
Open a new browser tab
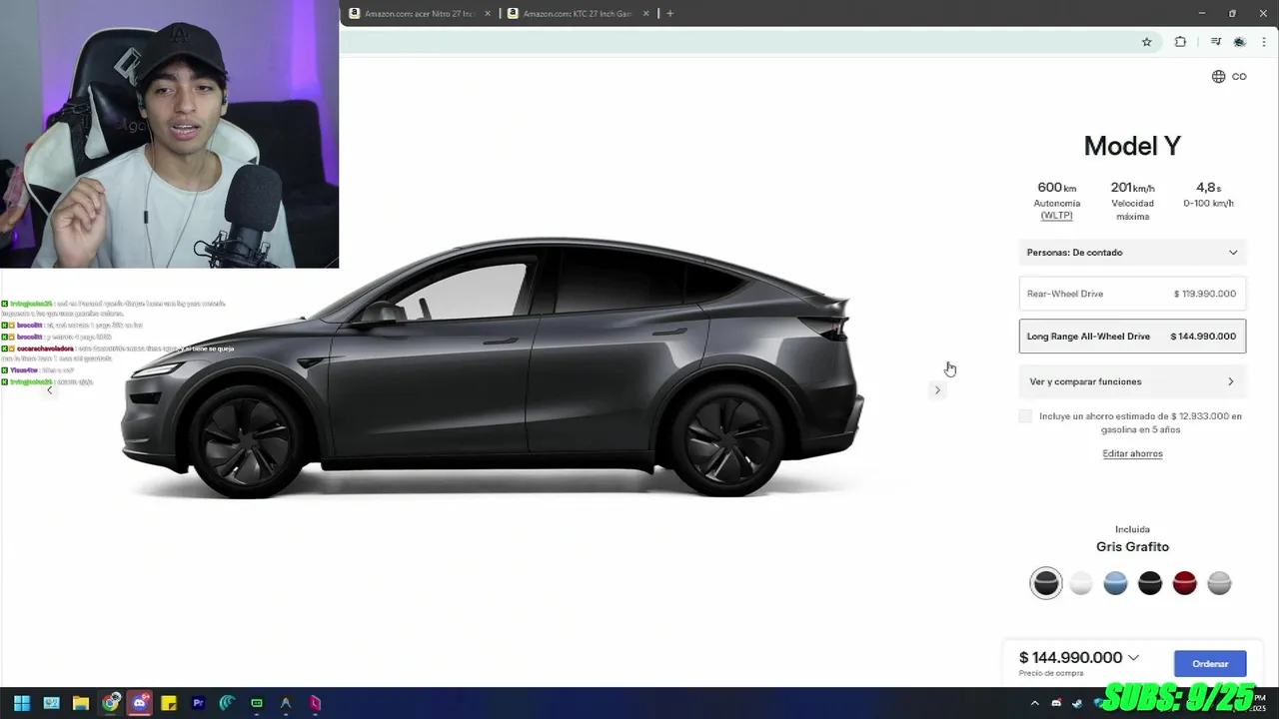click(x=669, y=14)
